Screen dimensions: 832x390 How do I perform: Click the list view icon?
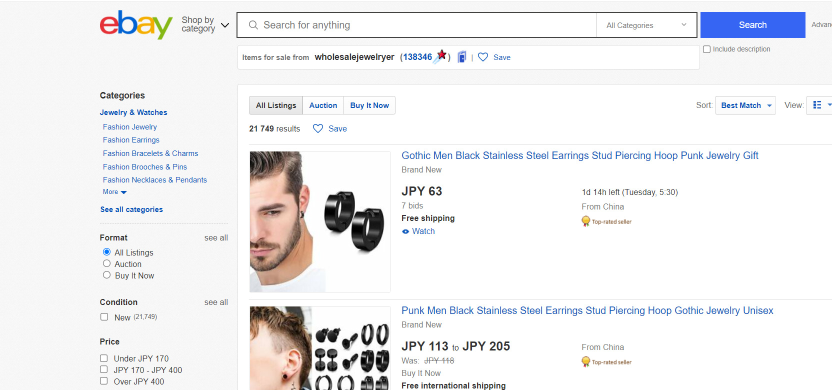tap(817, 105)
